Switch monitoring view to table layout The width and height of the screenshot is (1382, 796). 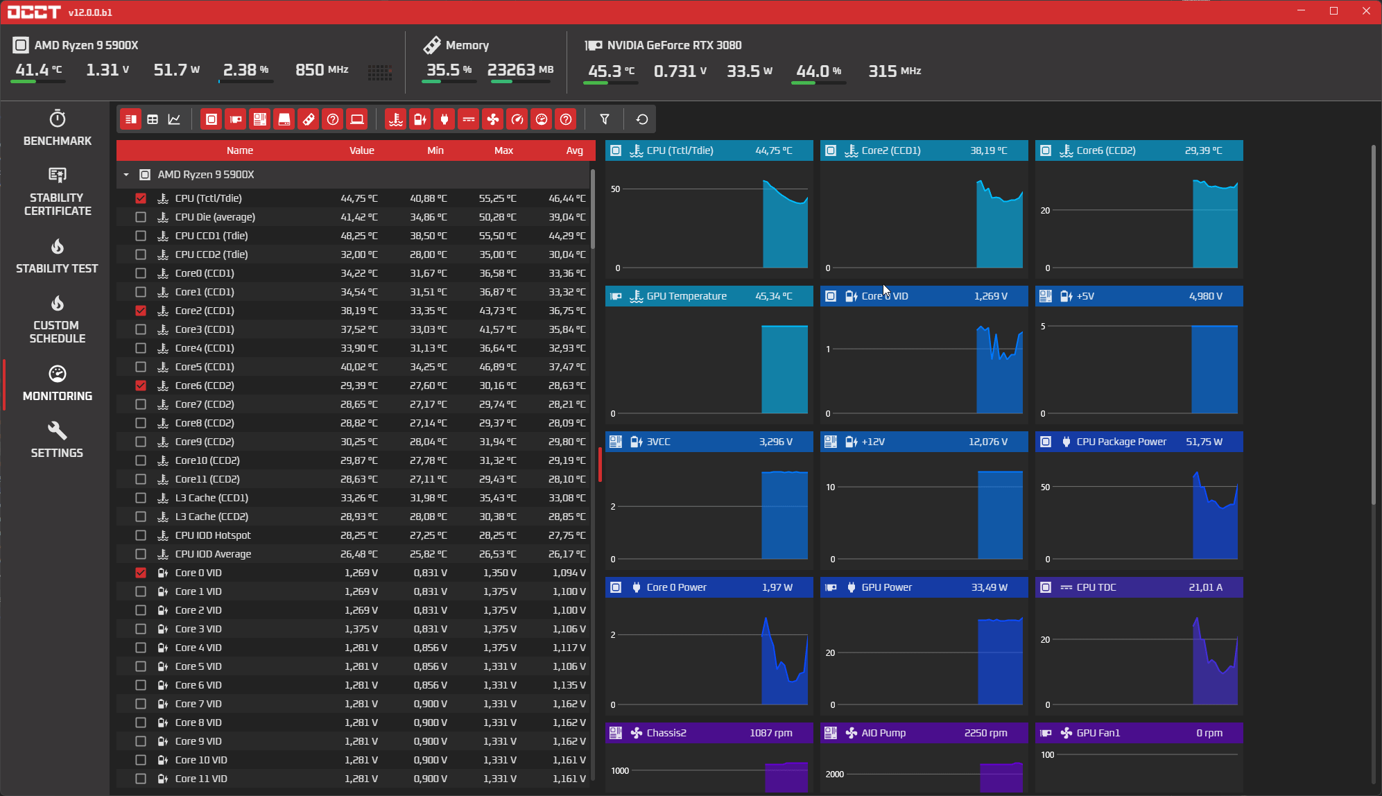coord(152,119)
